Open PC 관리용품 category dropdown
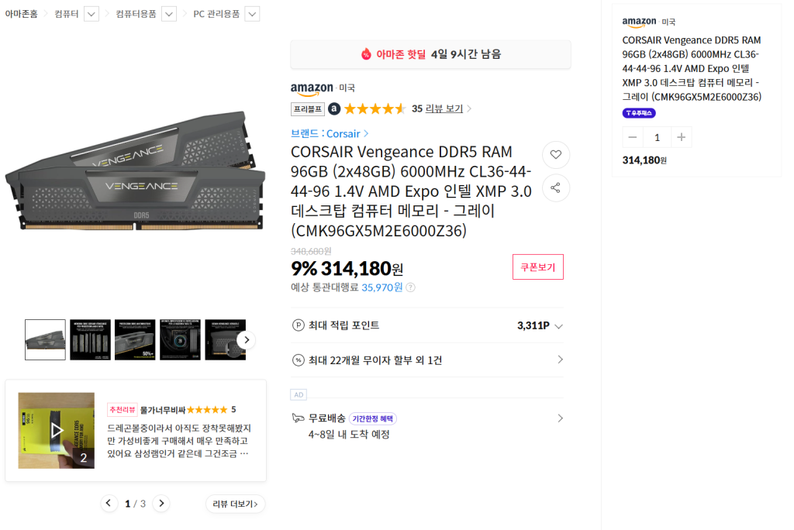The height and width of the screenshot is (530, 794). (x=251, y=14)
